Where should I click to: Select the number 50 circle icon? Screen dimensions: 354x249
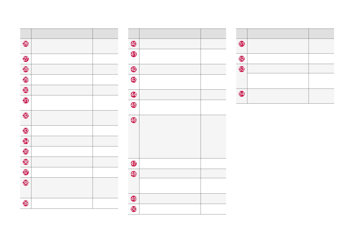pos(134,209)
